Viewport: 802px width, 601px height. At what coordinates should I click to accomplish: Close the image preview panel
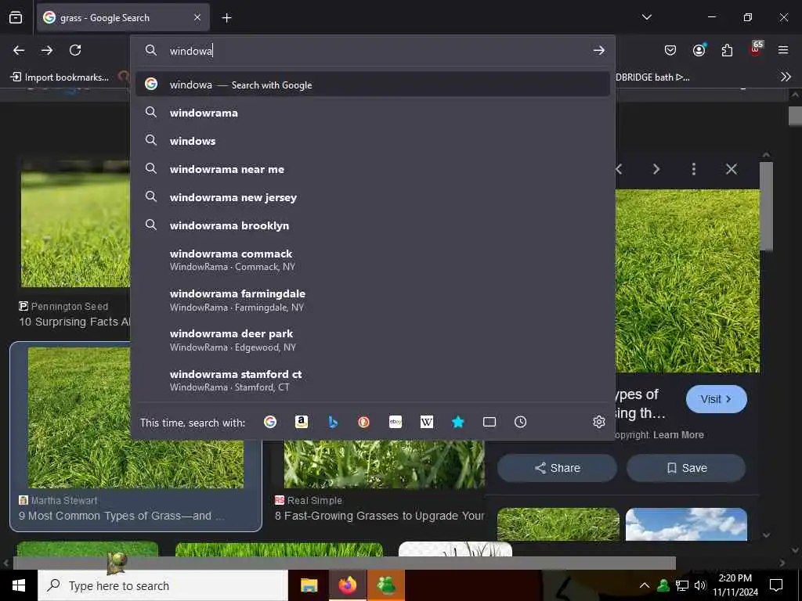pos(732,169)
